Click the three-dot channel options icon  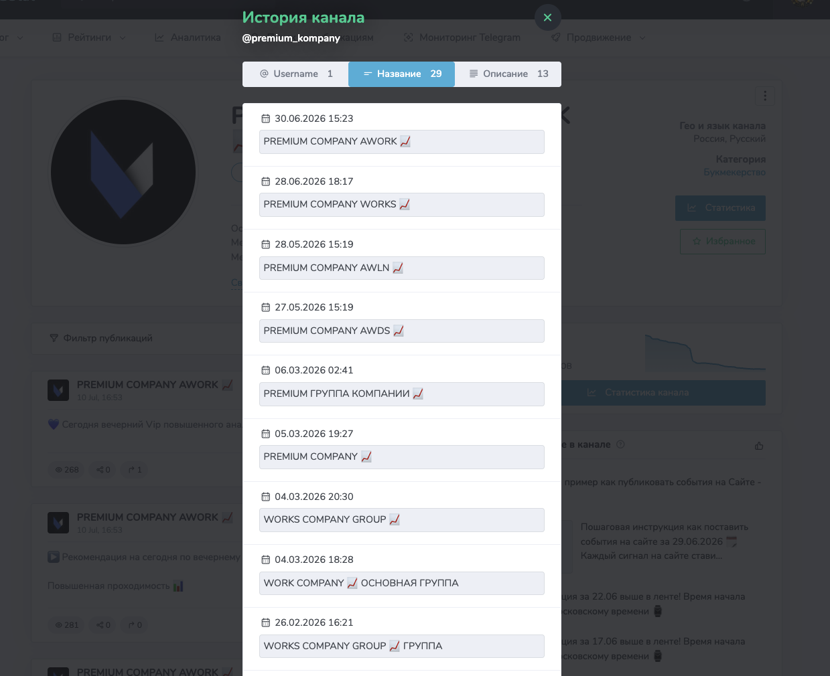pyautogui.click(x=765, y=96)
